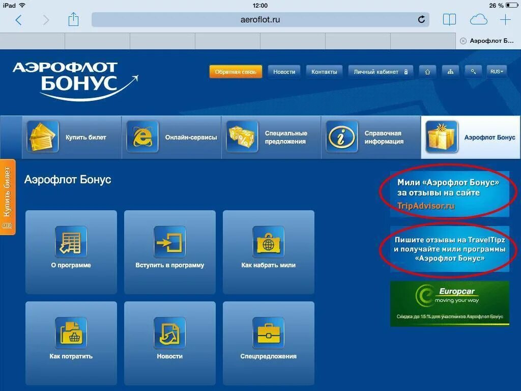The image size is (521, 391).
Task: Click the Как потратить basket icon
Action: click(x=71, y=333)
